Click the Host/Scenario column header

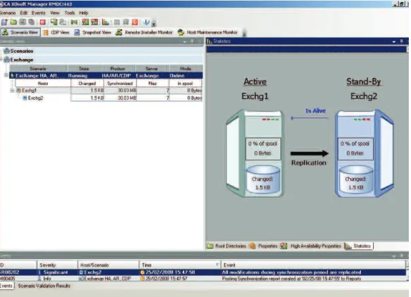[109, 265]
